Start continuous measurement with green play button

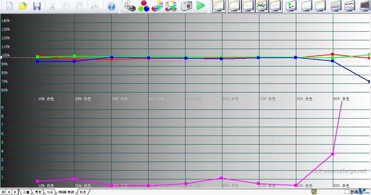click(x=200, y=6)
